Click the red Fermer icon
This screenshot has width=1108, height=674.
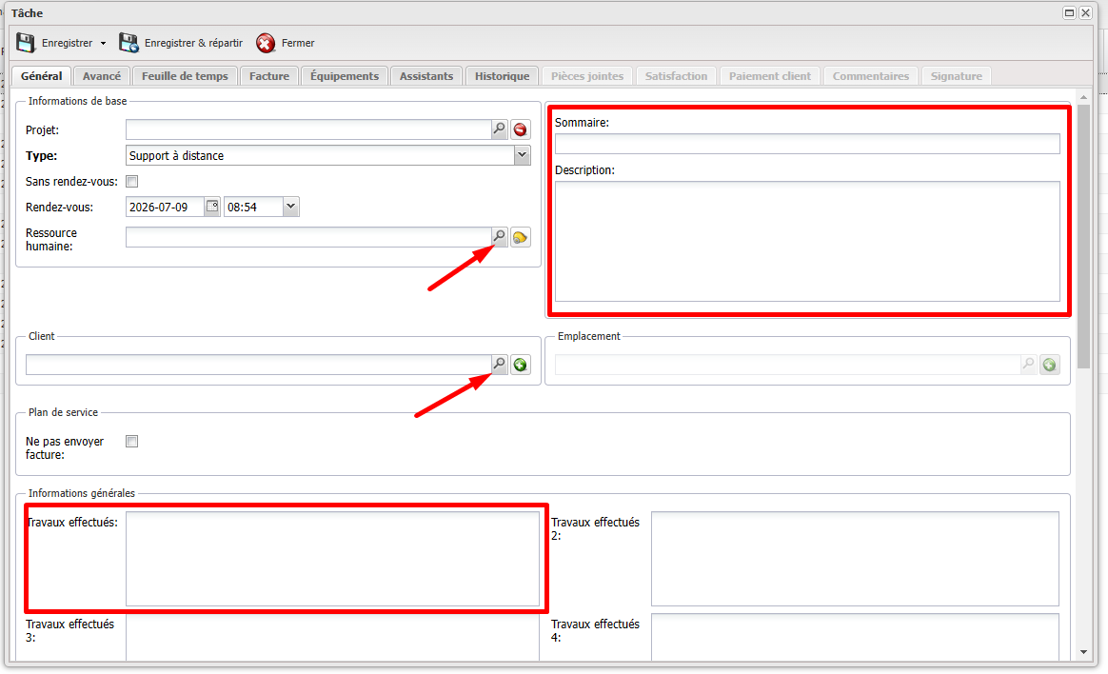pyautogui.click(x=266, y=43)
